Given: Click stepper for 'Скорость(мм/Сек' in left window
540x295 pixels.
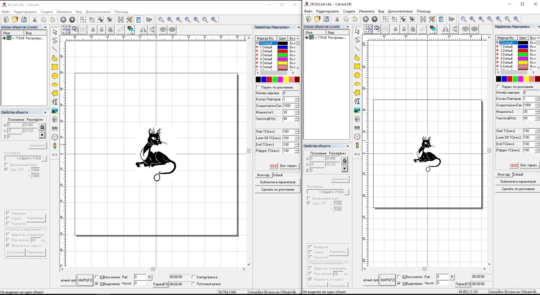Looking at the screenshot, I should pos(297,106).
